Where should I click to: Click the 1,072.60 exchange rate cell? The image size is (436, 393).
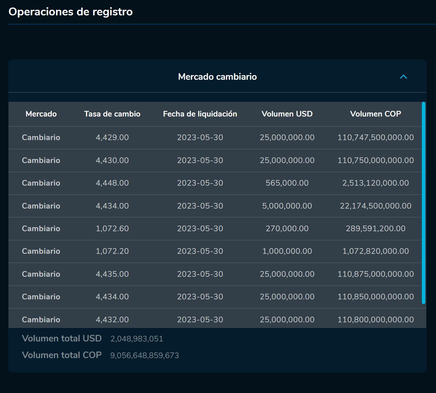tap(112, 228)
